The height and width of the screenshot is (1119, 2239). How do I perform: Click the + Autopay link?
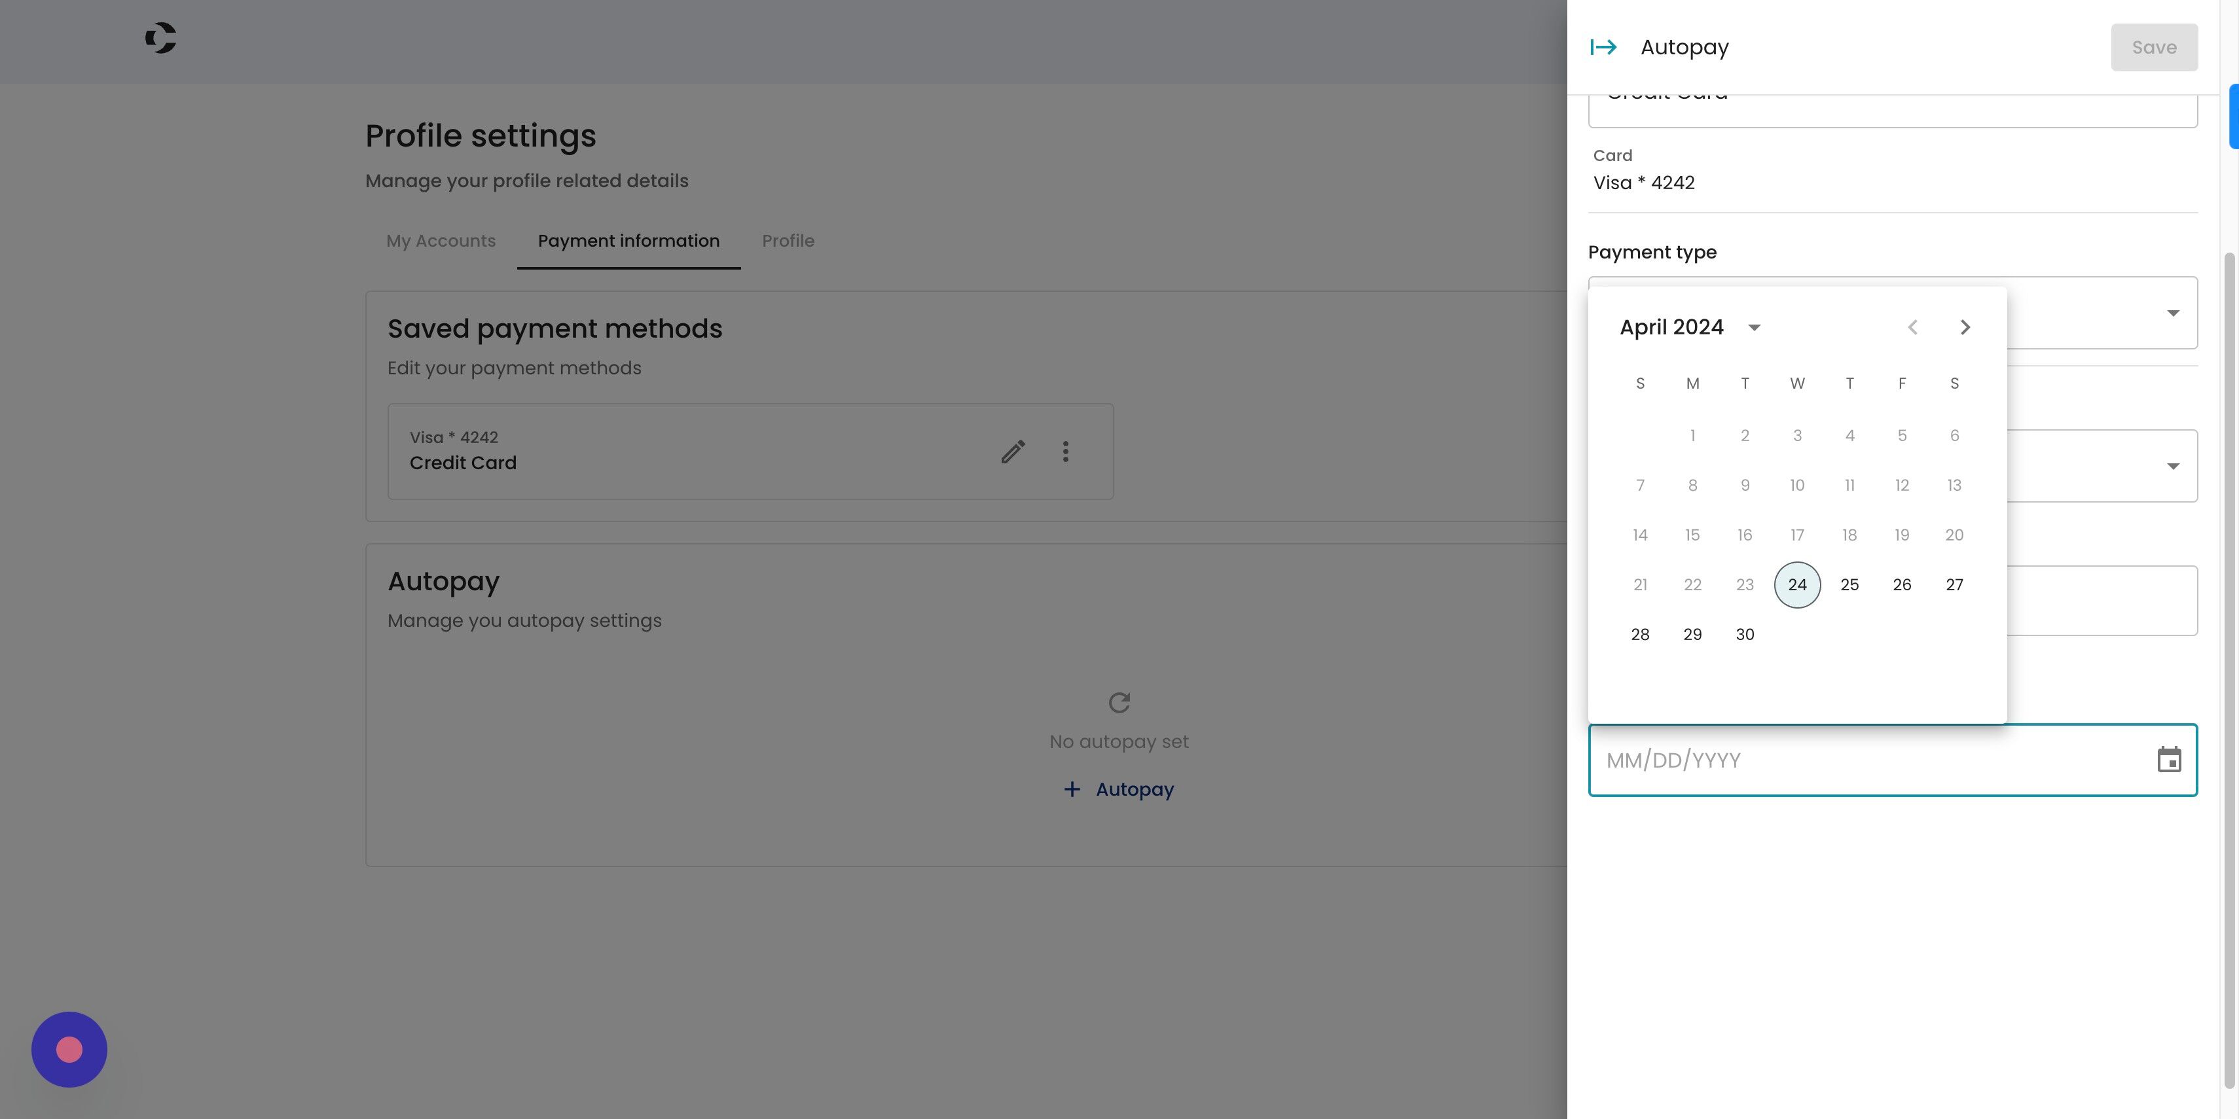pyautogui.click(x=1119, y=789)
